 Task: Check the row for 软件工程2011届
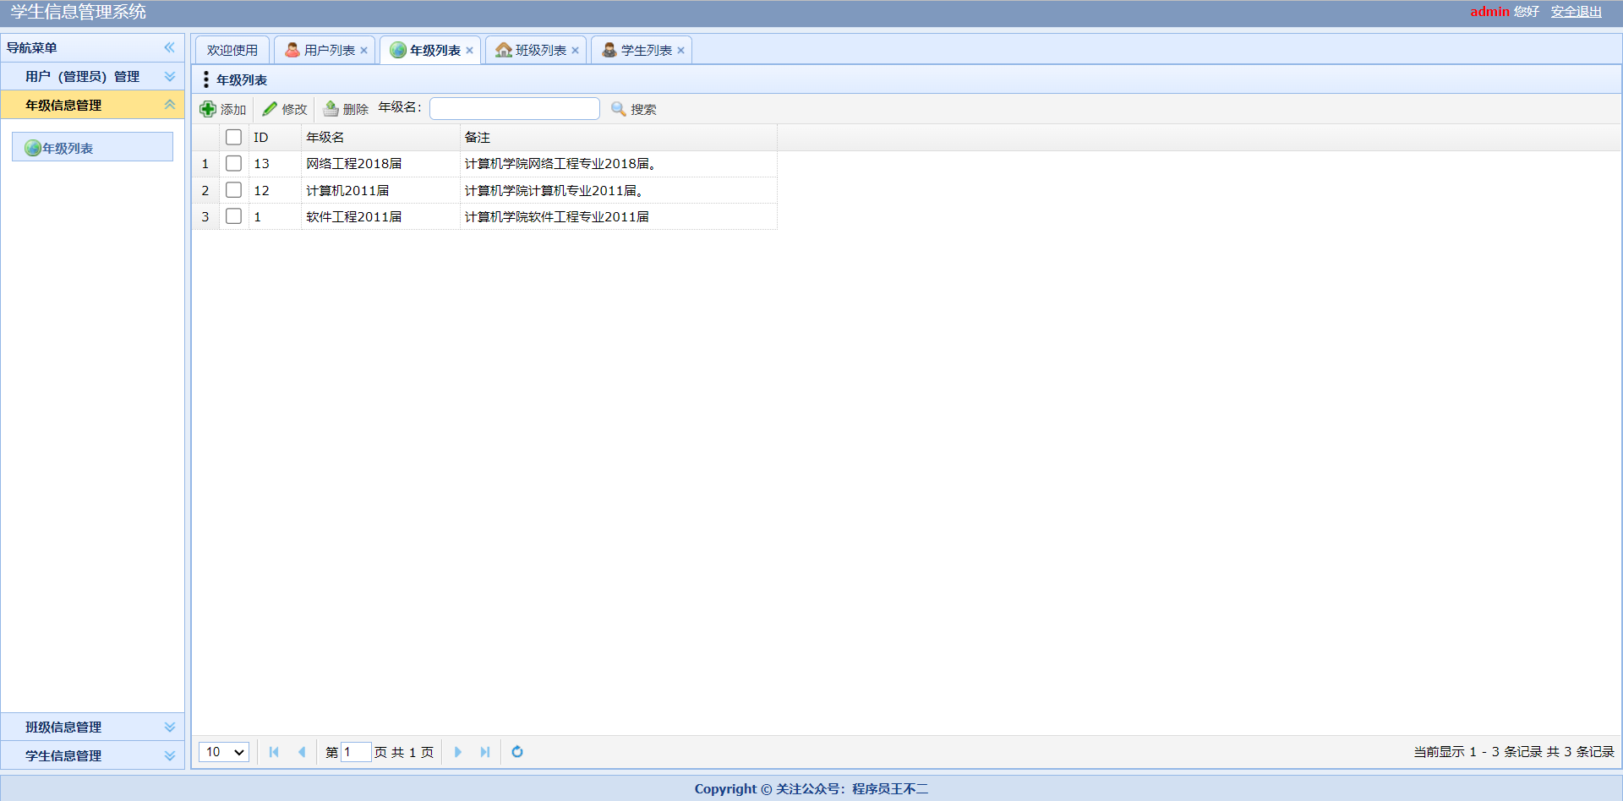(234, 216)
